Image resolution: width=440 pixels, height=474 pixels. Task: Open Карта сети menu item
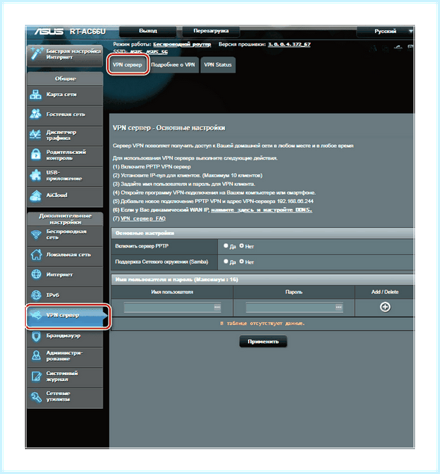click(x=65, y=95)
